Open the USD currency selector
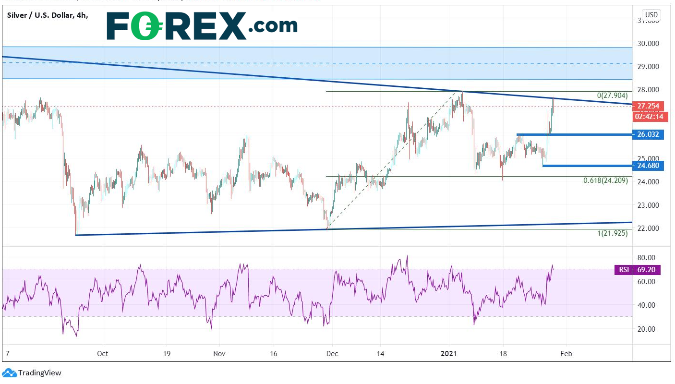675x384 pixels. (651, 15)
